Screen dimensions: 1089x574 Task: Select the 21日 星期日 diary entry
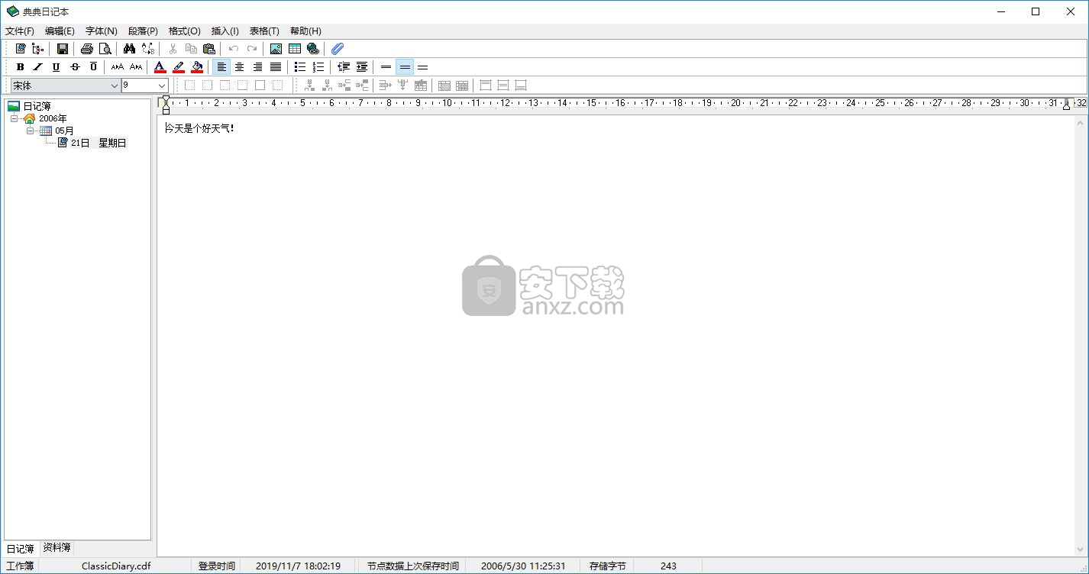point(99,143)
